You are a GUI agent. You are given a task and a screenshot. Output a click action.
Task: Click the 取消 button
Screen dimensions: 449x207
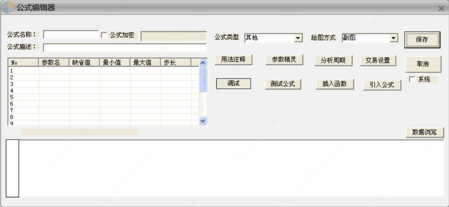(x=423, y=64)
